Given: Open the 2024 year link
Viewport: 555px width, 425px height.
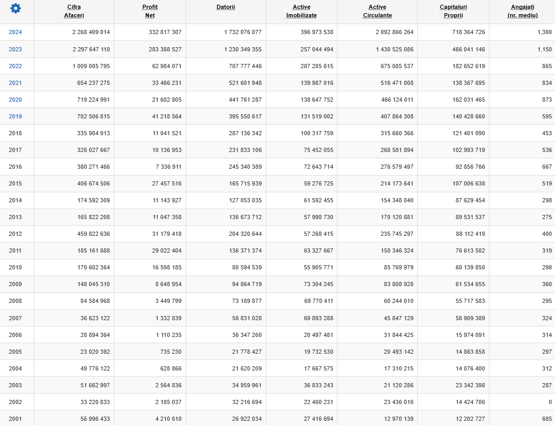Looking at the screenshot, I should tap(15, 32).
